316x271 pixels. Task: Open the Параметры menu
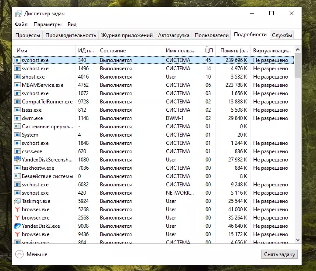[x=48, y=24]
